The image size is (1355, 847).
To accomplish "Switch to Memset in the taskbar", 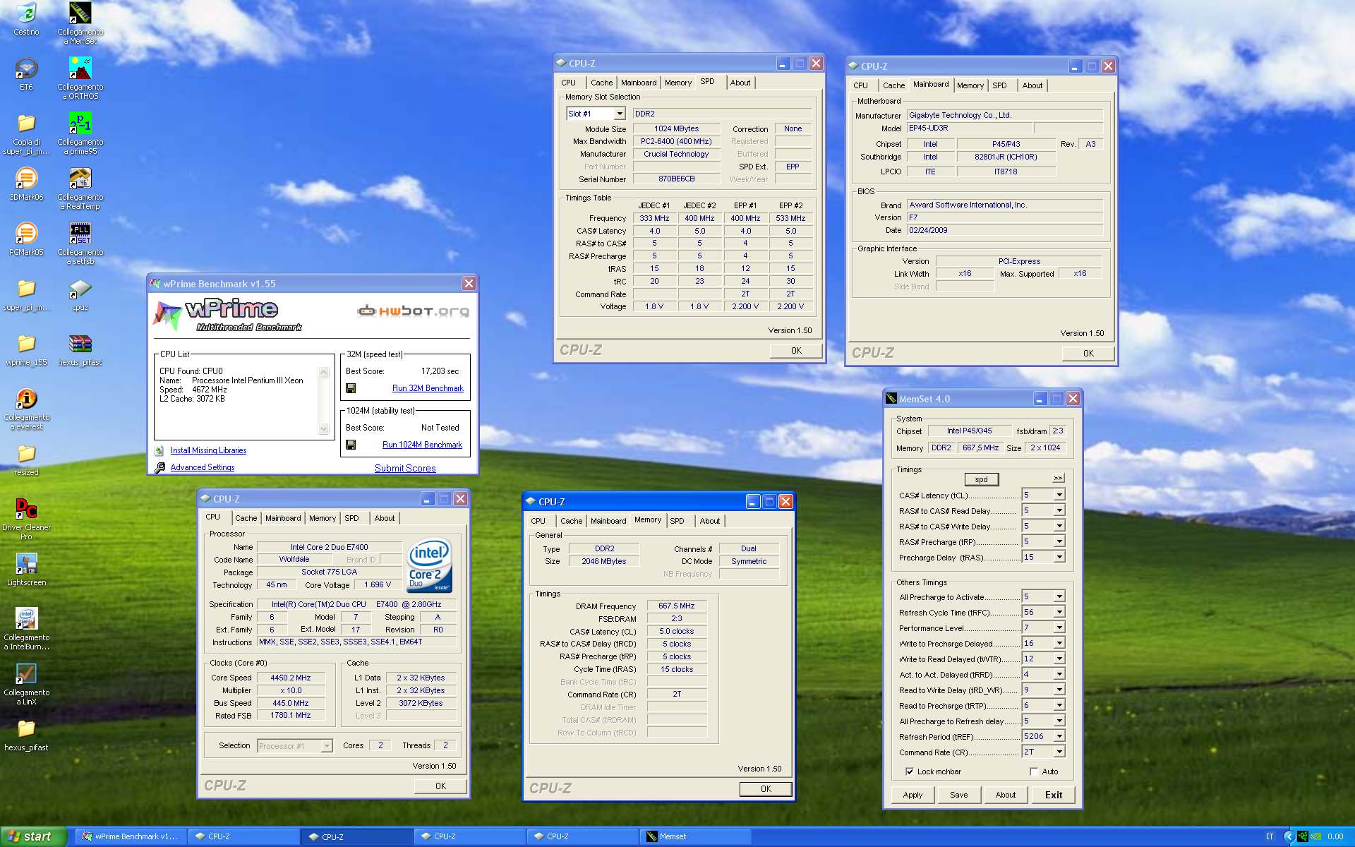I will 695,836.
